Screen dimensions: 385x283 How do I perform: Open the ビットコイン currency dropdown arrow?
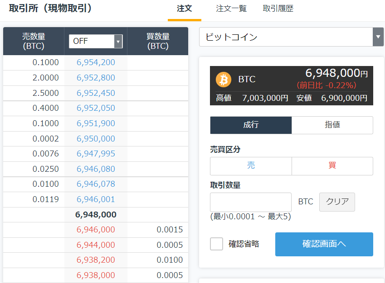pos(378,37)
